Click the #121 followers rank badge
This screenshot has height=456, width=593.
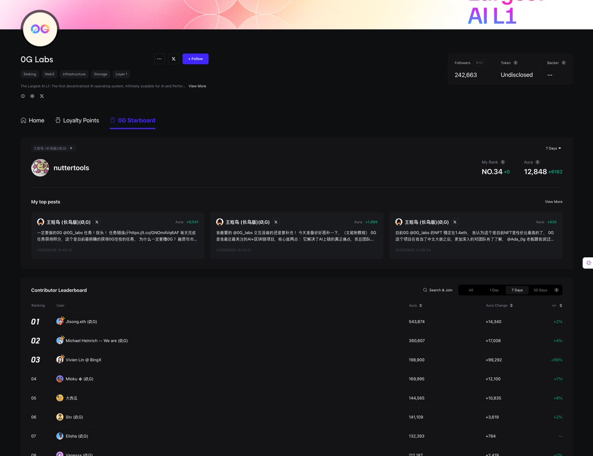(479, 63)
